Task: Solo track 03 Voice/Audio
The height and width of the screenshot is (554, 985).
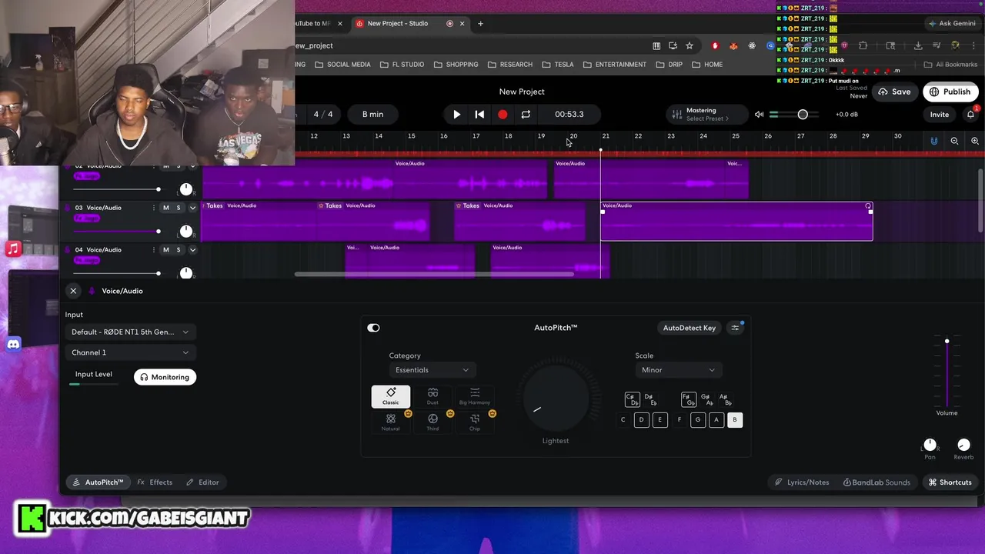Action: tap(179, 208)
